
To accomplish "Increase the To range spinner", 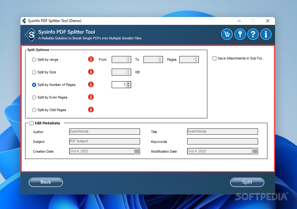I will pyautogui.click(x=160, y=58).
